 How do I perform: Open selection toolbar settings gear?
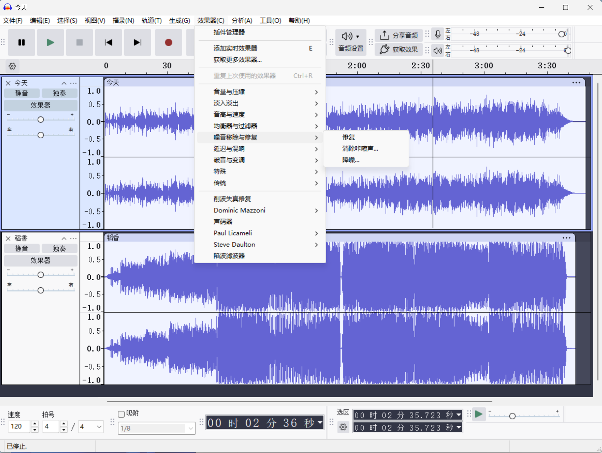pos(343,427)
